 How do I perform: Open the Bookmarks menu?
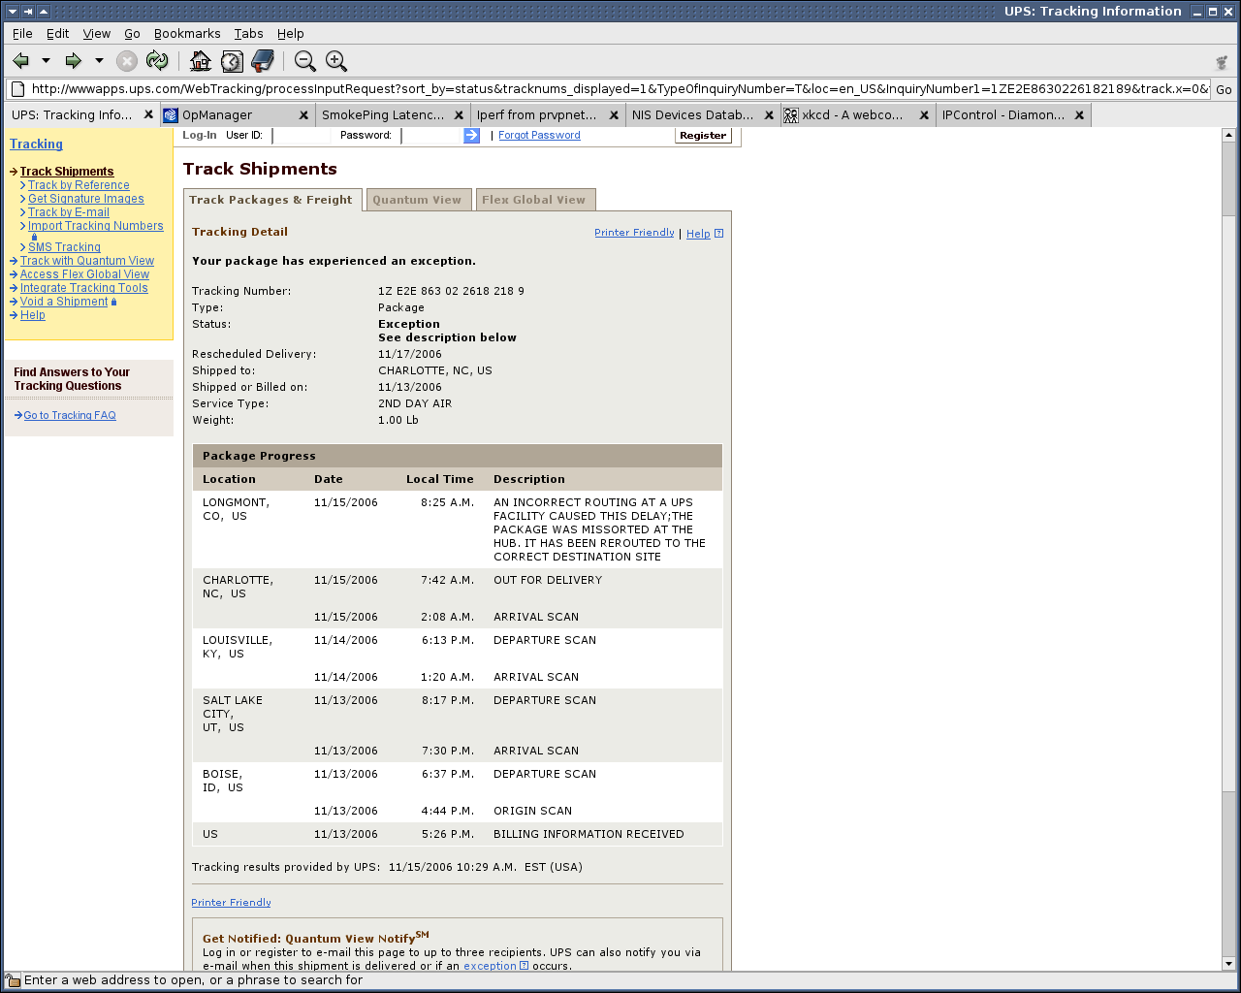(187, 33)
